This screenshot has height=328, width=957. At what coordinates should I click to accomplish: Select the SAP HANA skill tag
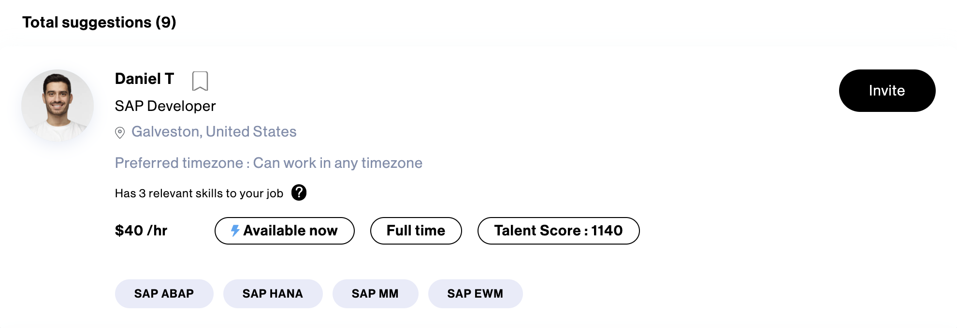pos(273,294)
